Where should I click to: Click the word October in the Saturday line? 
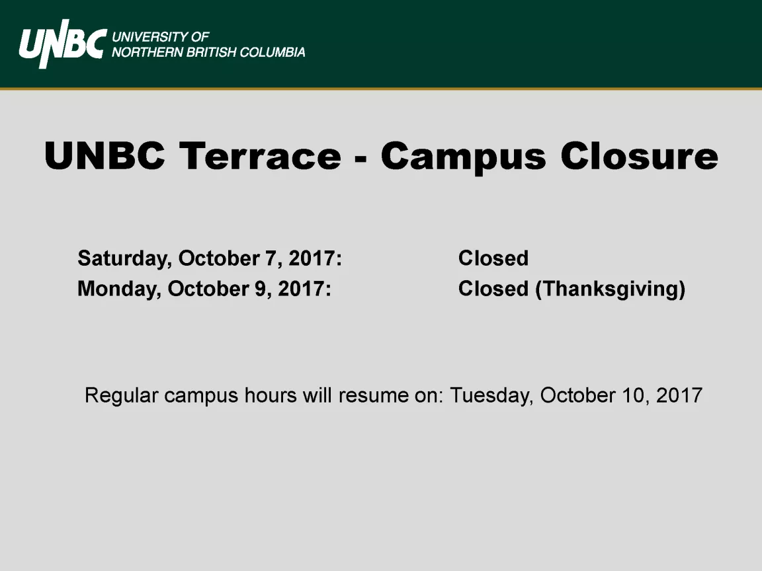(x=219, y=258)
